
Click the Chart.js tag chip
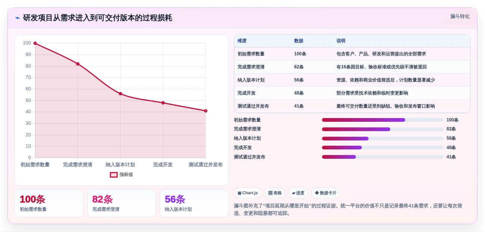coord(248,193)
